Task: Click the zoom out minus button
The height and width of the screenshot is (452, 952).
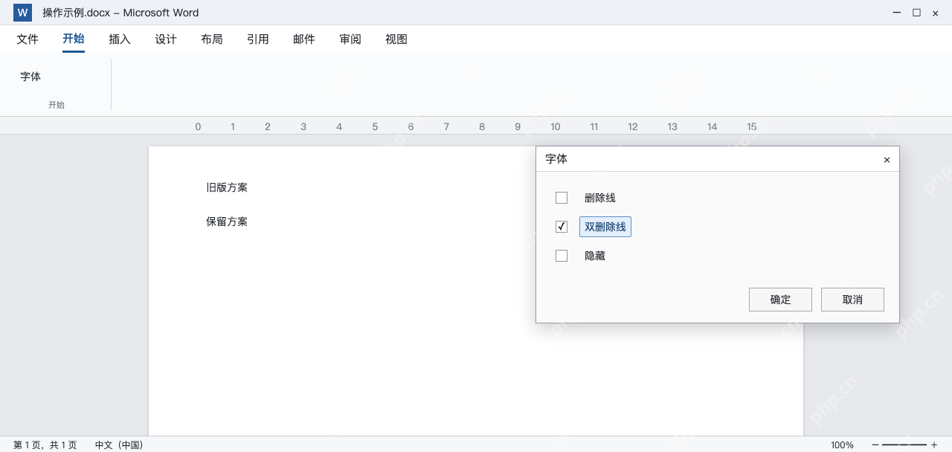Action: pos(875,445)
